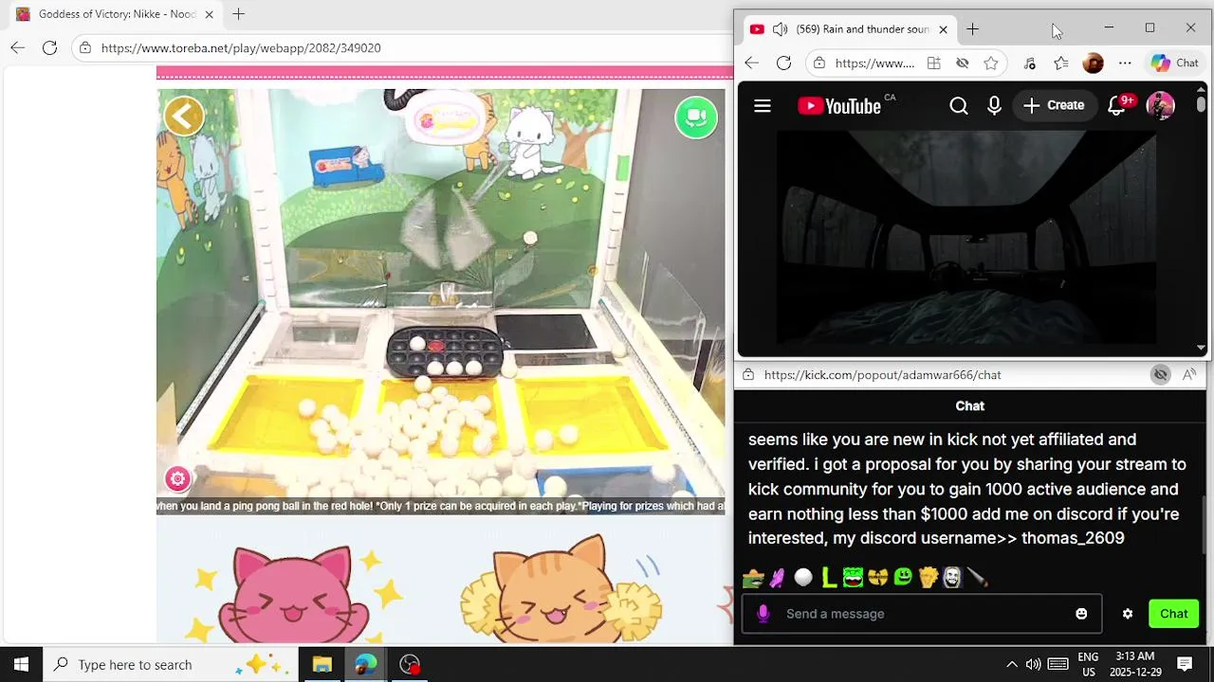Click the kick.com popout chat URL bar
The image size is (1214, 682).
pyautogui.click(x=882, y=375)
